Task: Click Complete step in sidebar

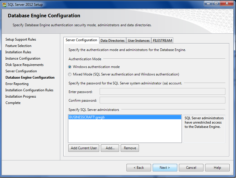Action: [13, 103]
